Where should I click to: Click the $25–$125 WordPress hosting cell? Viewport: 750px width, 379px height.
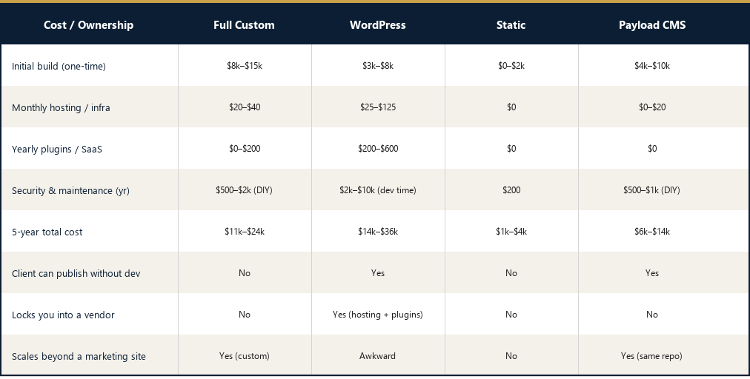(378, 107)
